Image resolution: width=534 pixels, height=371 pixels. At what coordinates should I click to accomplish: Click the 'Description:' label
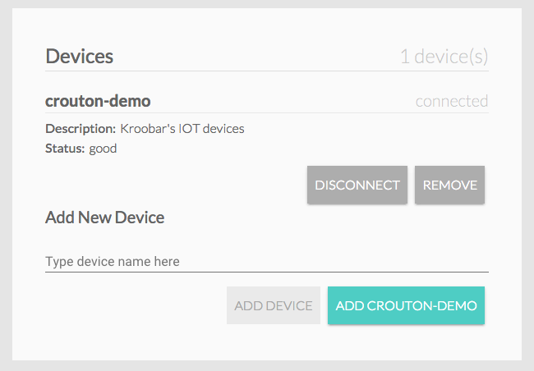pyautogui.click(x=81, y=129)
